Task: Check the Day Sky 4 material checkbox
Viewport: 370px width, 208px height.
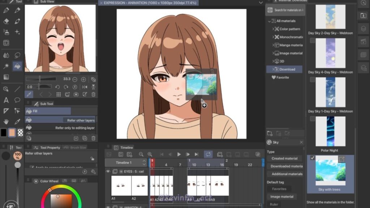Action: tap(313, 41)
